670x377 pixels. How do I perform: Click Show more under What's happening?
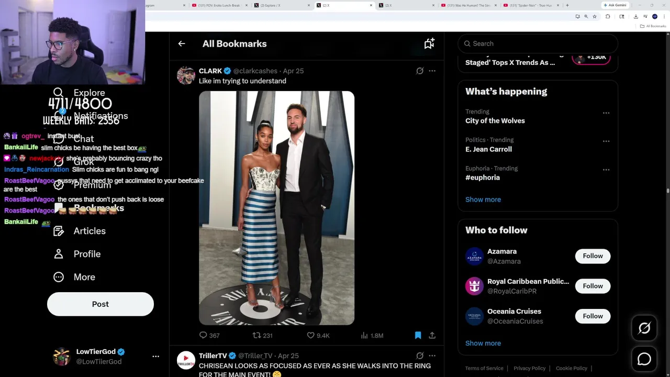coord(483,199)
